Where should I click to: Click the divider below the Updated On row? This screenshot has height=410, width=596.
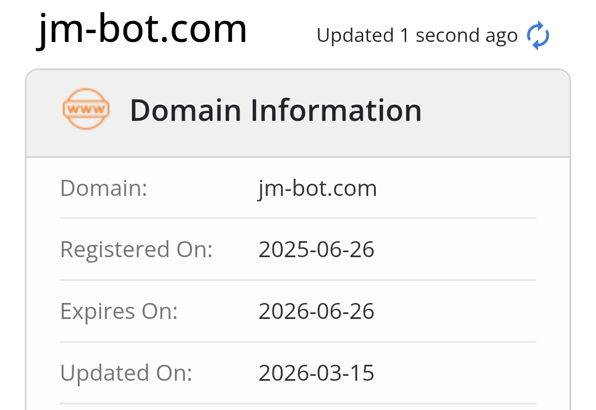coord(298,404)
